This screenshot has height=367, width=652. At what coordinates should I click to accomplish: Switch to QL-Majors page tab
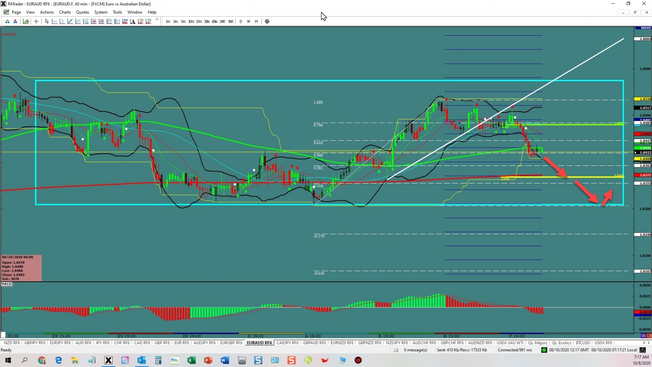(537, 343)
